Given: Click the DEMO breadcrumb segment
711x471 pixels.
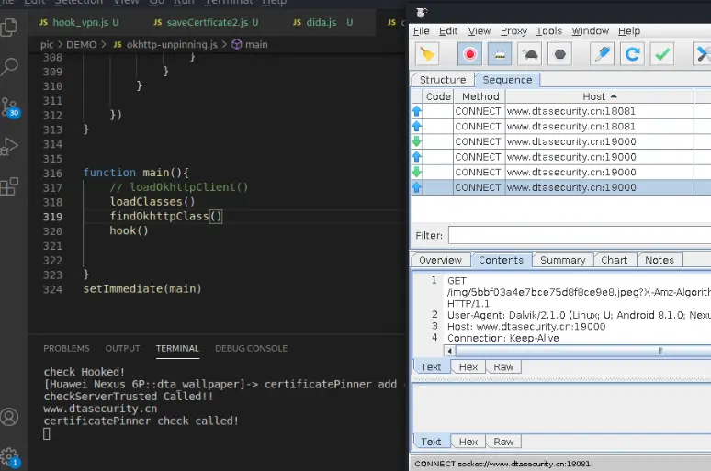Looking at the screenshot, I should point(81,44).
